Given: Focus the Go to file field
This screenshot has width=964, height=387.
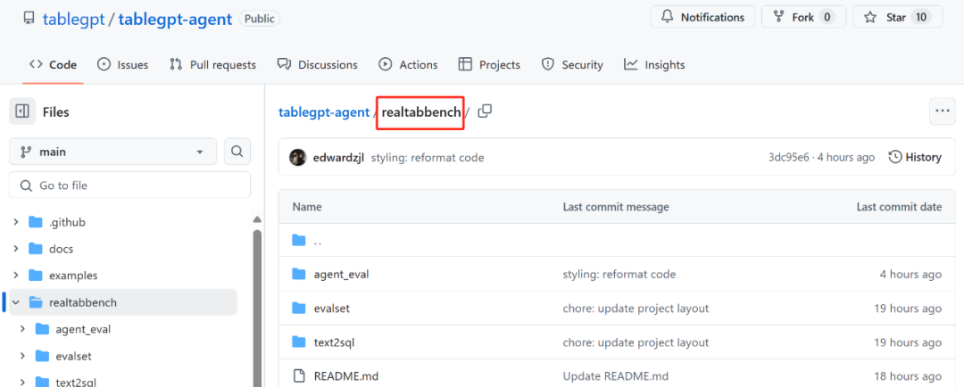Looking at the screenshot, I should [x=129, y=185].
